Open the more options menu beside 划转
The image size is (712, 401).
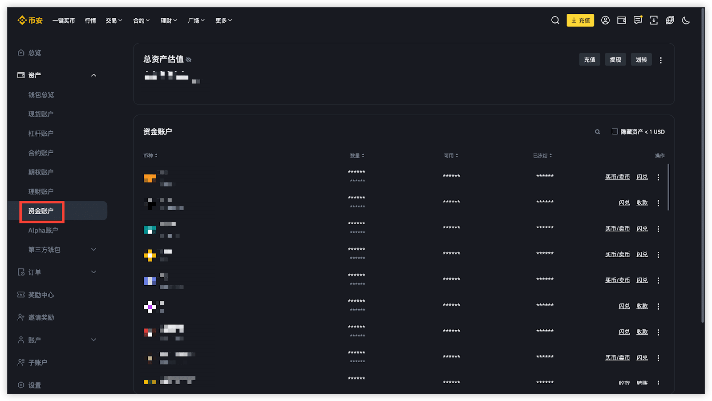(x=661, y=60)
